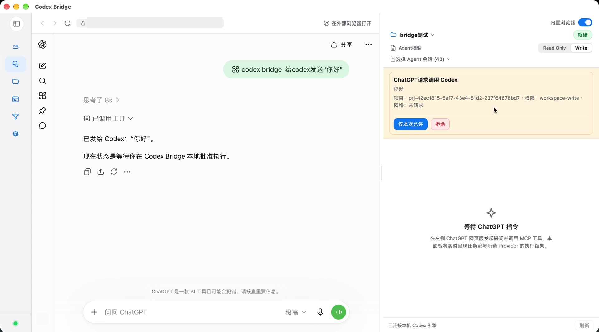Toggle the 内置浏览器 switch
The height and width of the screenshot is (332, 599).
tap(585, 23)
